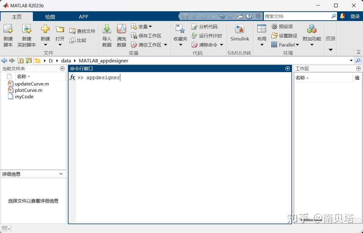Switch to the 绘图 (Plots) ribbon tab
Screen dimensions: 363x233
pyautogui.click(x=50, y=17)
